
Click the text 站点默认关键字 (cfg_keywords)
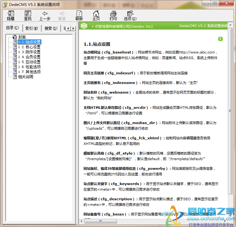pyautogui.click(x=113, y=184)
